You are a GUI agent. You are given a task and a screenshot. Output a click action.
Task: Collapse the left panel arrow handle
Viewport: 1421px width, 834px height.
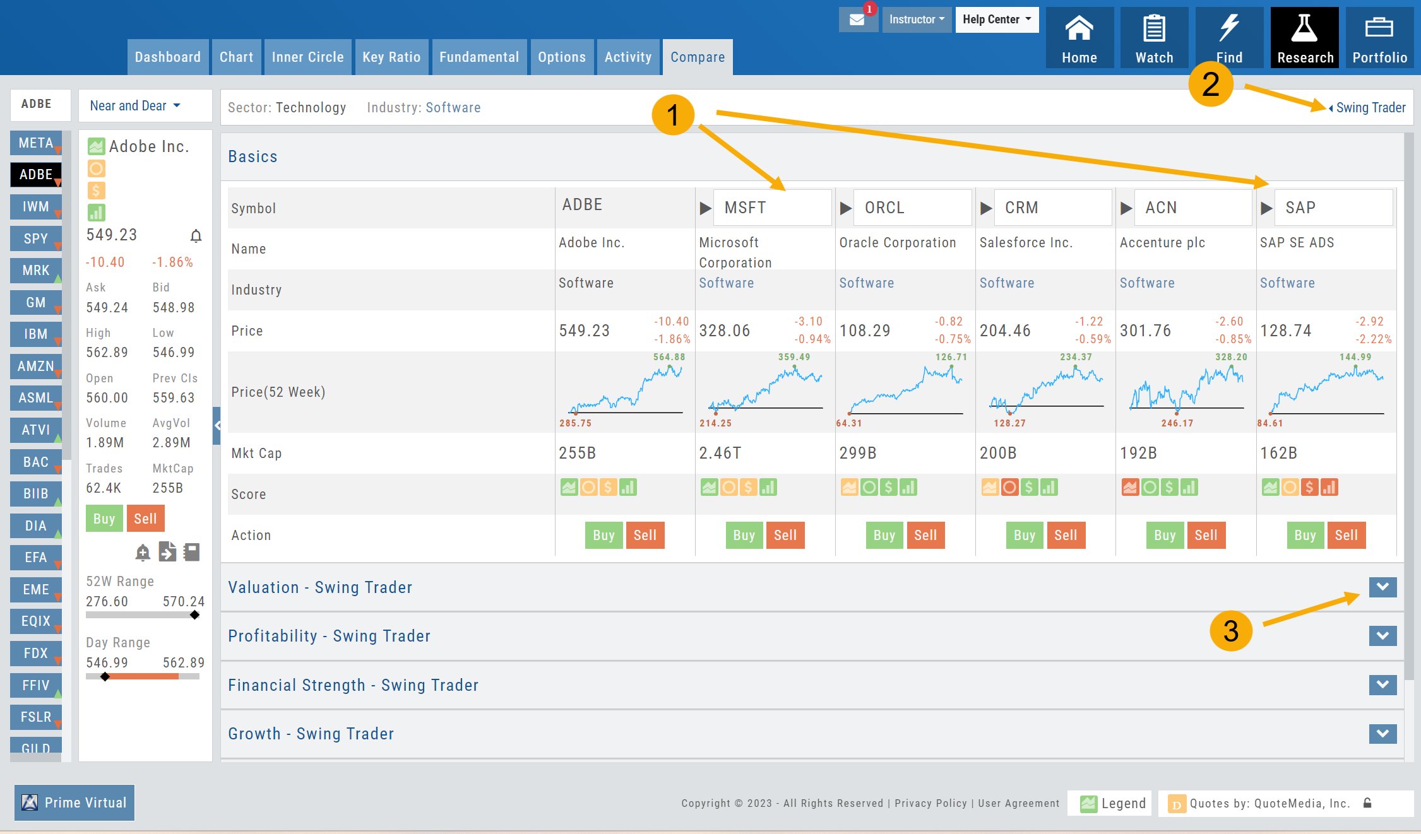point(217,425)
